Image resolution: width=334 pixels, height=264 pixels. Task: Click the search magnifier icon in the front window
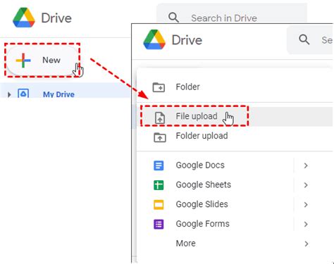click(x=304, y=39)
